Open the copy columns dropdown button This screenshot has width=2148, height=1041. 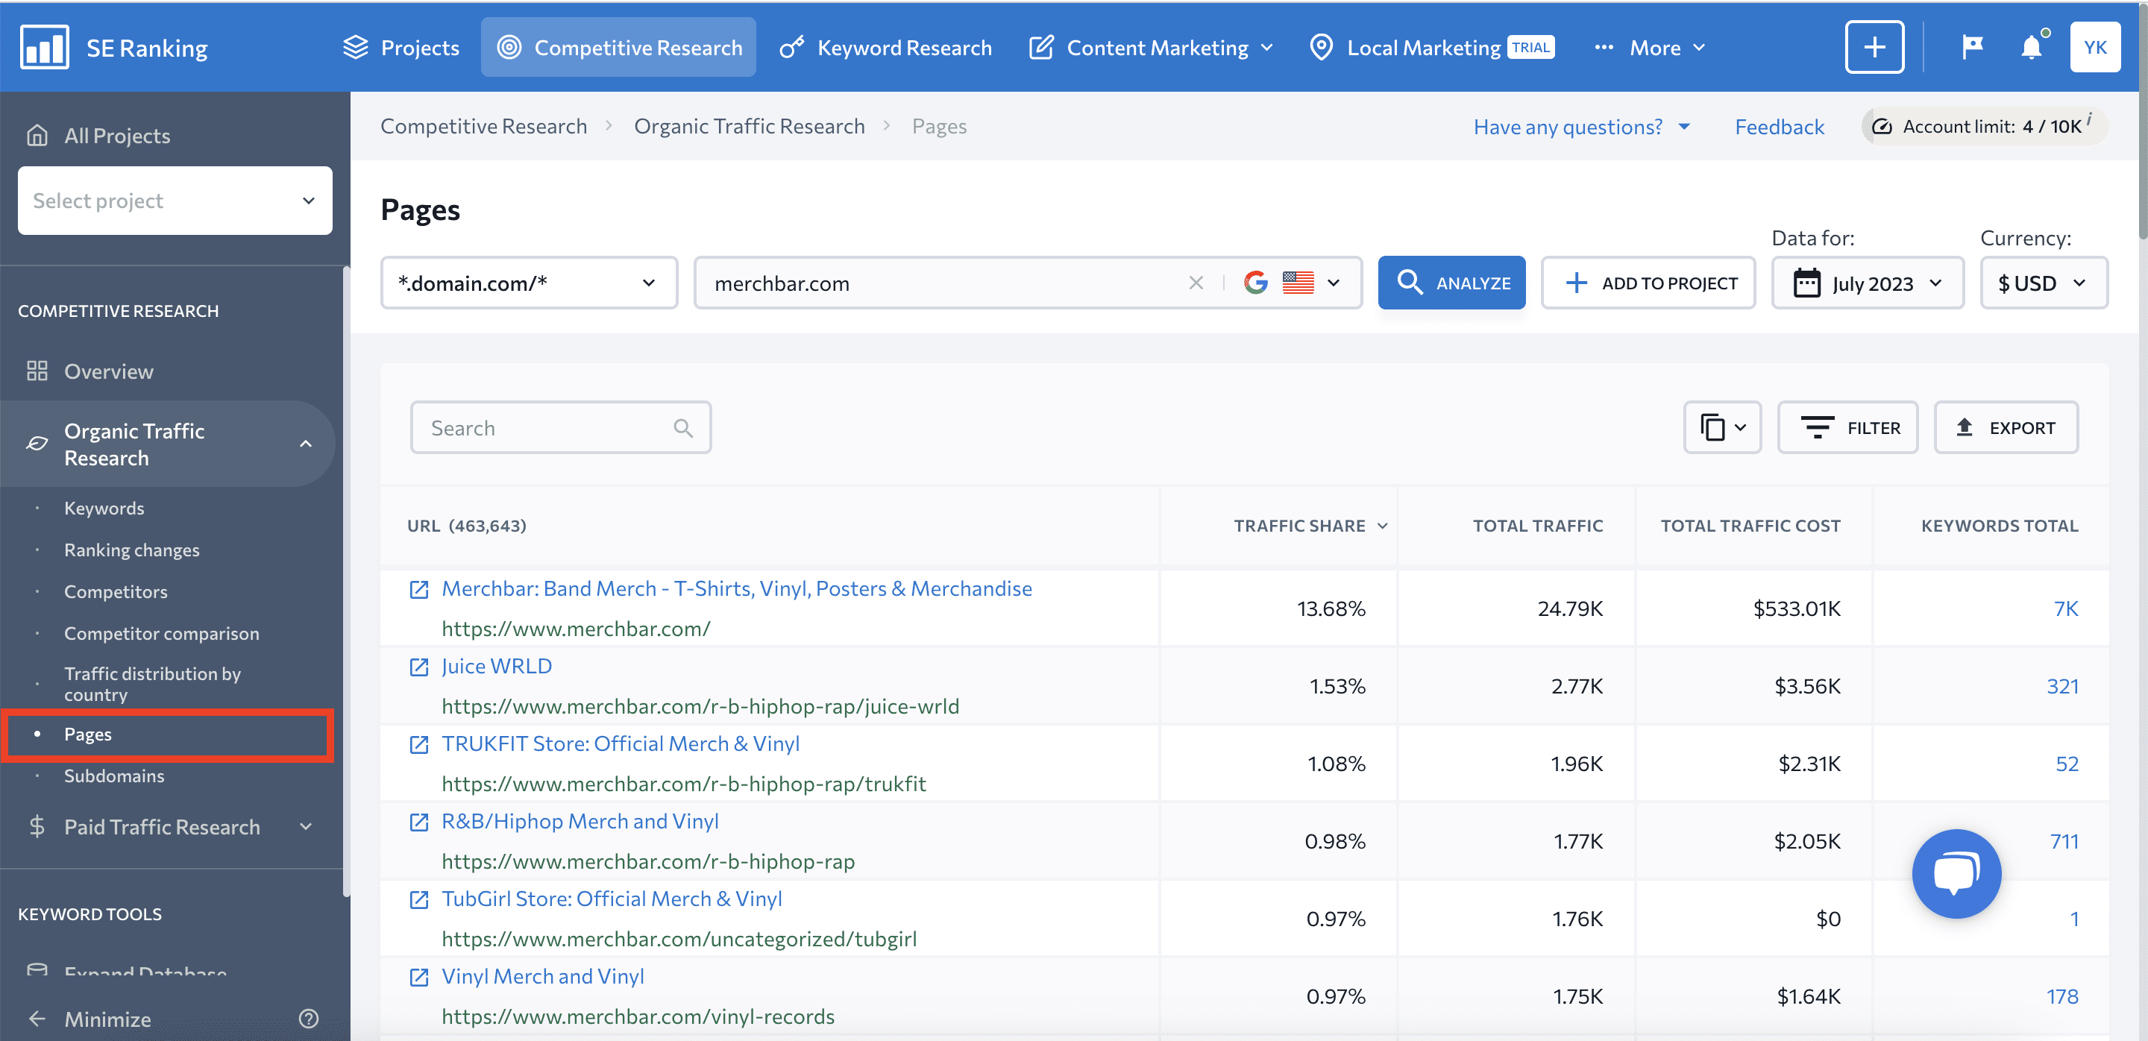pyautogui.click(x=1722, y=427)
